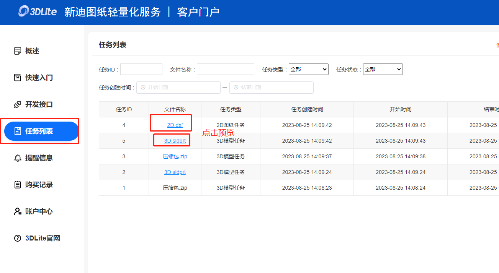499x273 pixels.
Task: Open the 开始日期 date picker
Action: 178,87
